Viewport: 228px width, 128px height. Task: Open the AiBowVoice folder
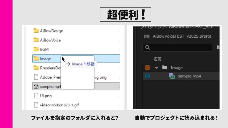point(47,40)
